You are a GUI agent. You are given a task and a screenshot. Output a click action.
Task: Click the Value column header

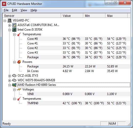(x=72, y=16)
